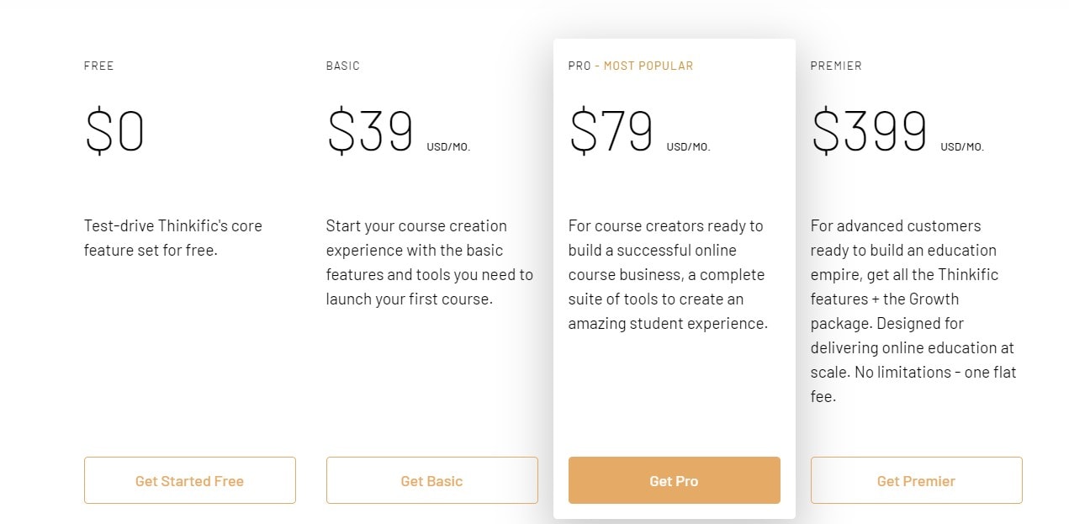This screenshot has width=1069, height=524.
Task: Click the $79 price figure
Action: (611, 132)
